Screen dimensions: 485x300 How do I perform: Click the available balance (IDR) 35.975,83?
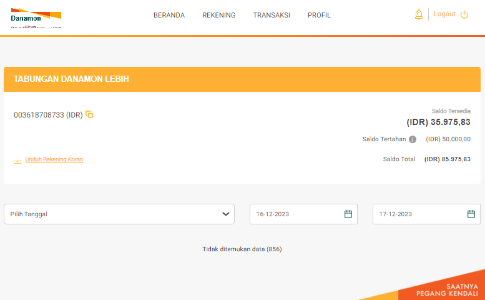(x=438, y=122)
